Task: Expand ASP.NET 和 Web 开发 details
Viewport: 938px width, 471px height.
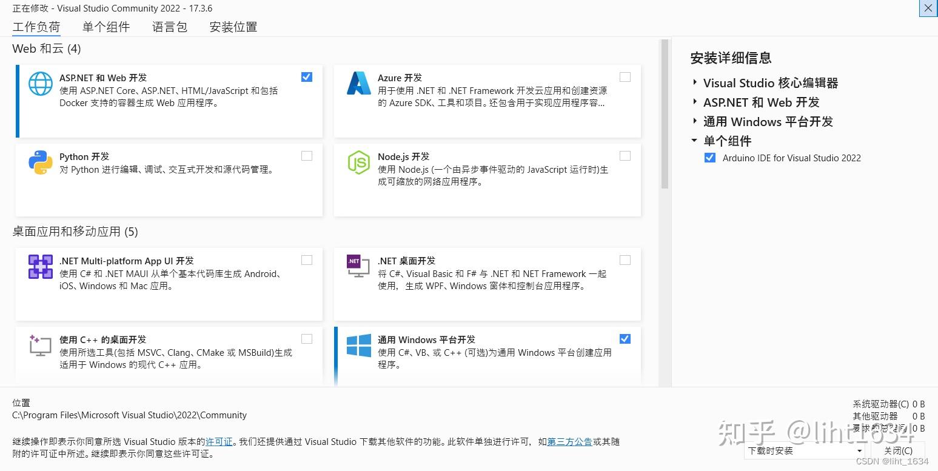Action: [x=695, y=102]
